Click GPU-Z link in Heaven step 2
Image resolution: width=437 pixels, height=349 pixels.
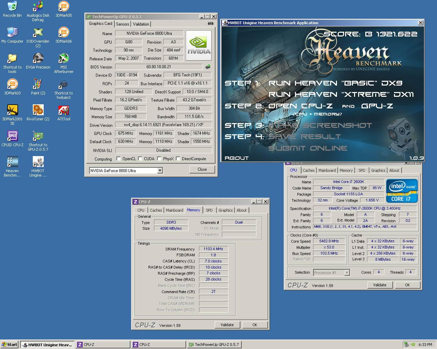coord(377,106)
